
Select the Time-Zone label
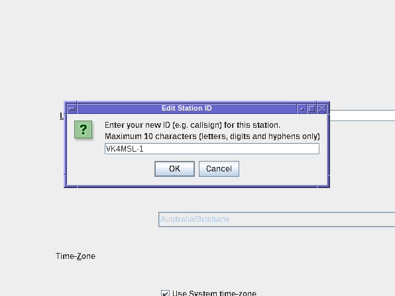[x=76, y=256]
